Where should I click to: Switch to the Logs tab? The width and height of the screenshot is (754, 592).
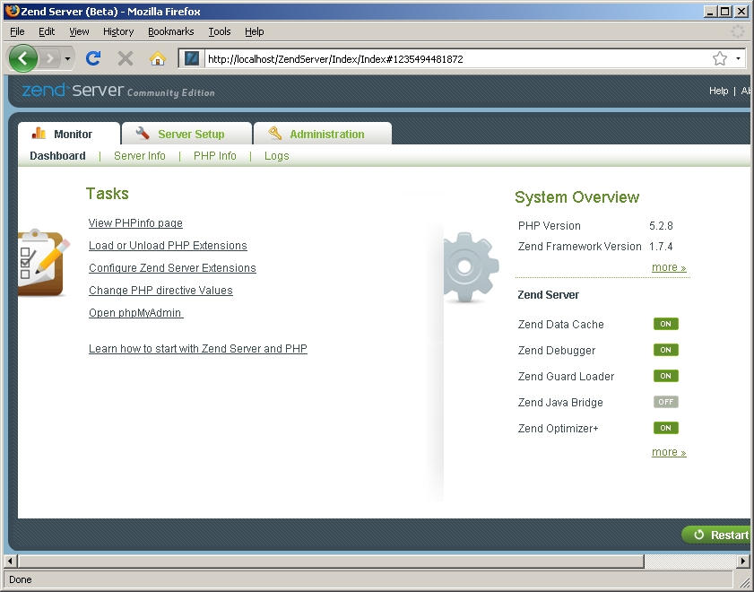[x=276, y=155]
